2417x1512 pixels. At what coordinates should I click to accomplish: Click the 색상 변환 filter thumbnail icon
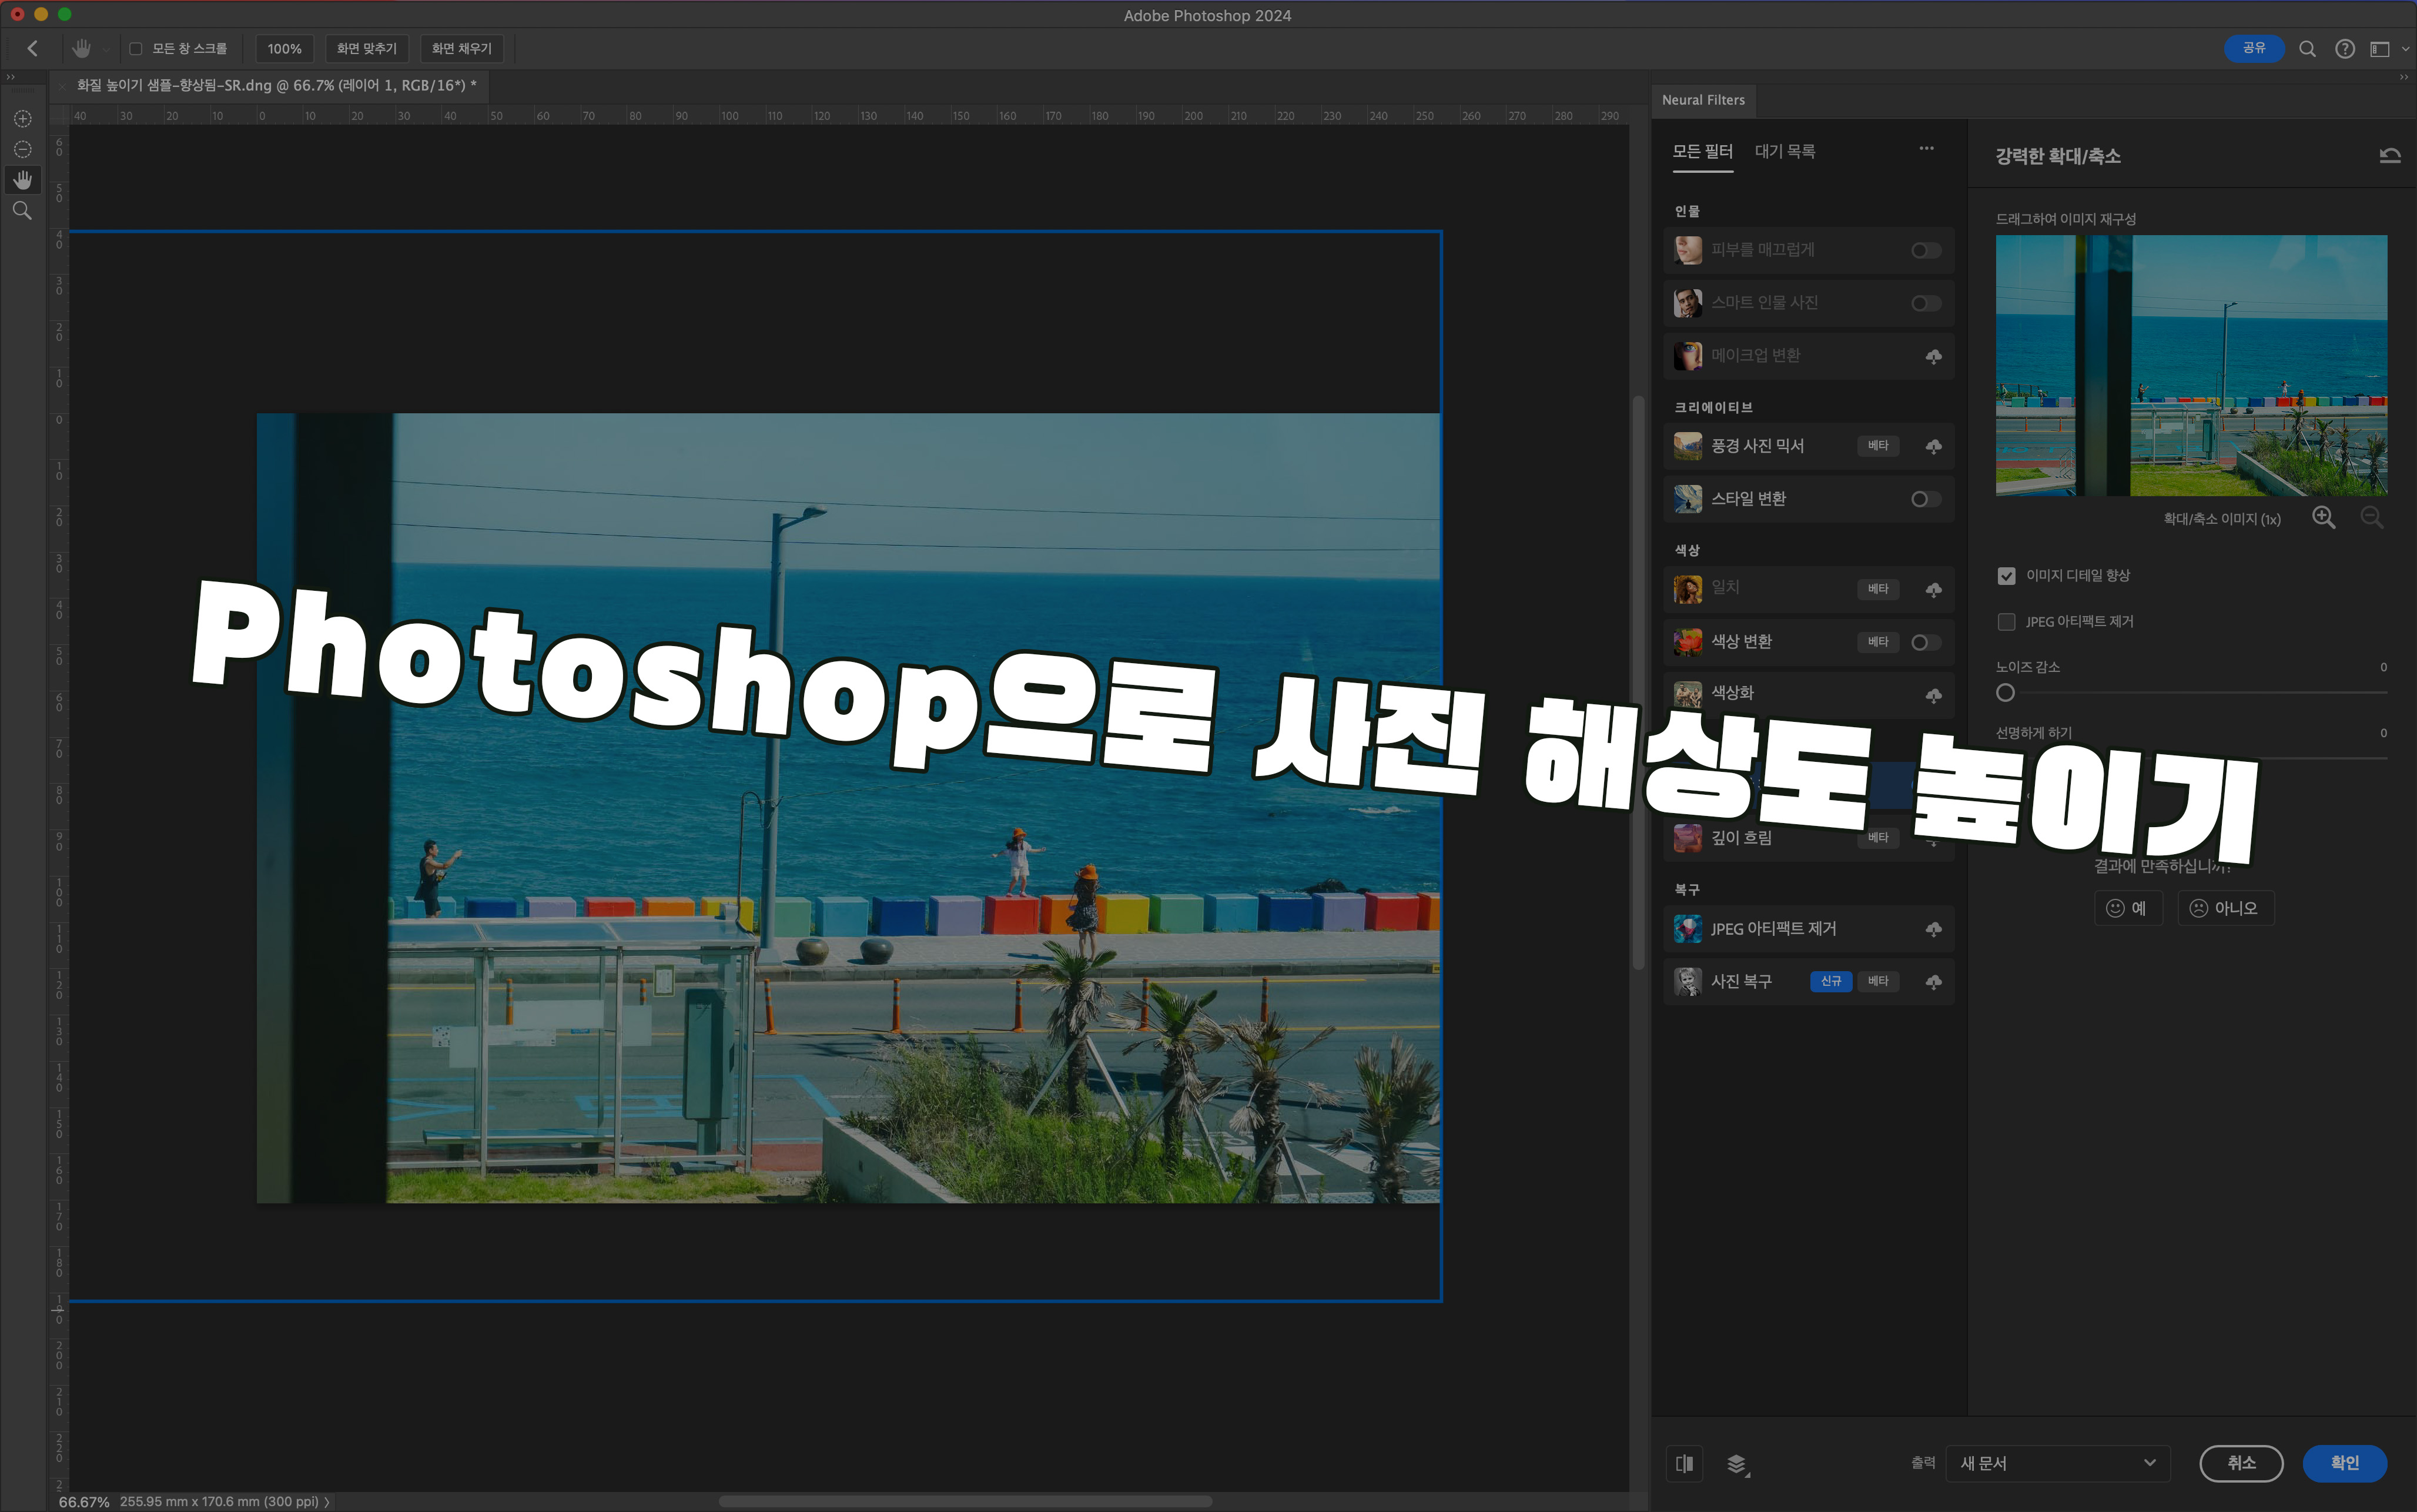click(1688, 641)
